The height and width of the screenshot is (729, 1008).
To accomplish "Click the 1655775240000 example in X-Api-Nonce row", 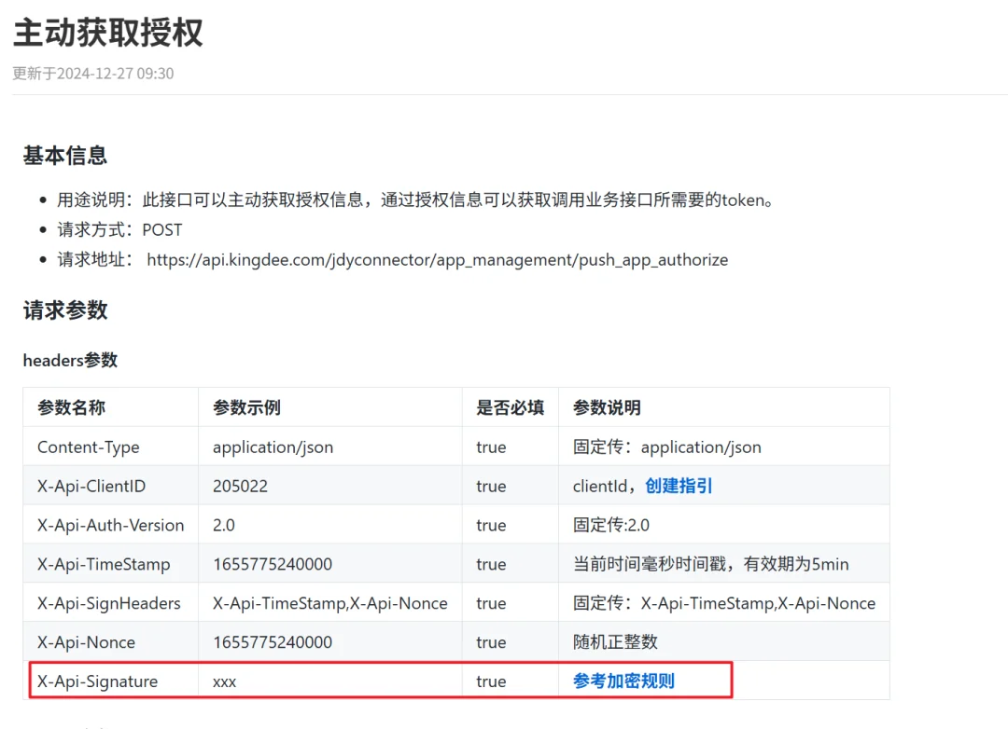I will point(273,642).
